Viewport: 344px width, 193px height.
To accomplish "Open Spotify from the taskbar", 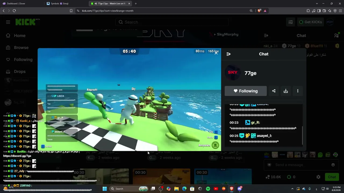I will point(208,189).
